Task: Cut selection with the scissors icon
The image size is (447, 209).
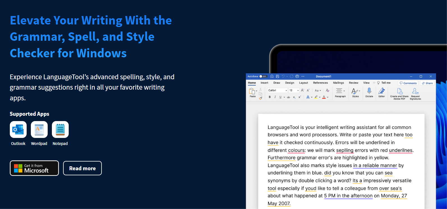Action: point(261,89)
